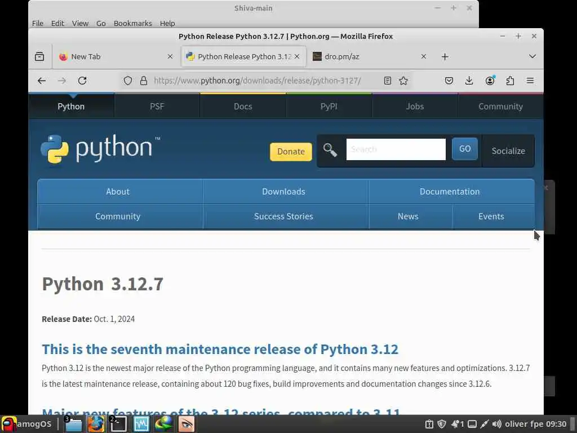Reload the current Python page
The height and width of the screenshot is (433, 577).
click(x=82, y=81)
